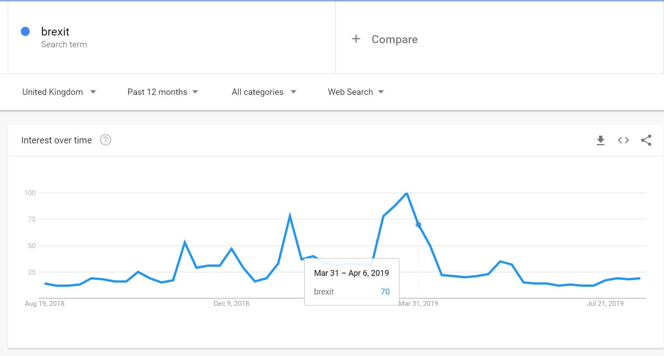This screenshot has height=356, width=664.
Task: Open the United Kingdom region dropdown
Action: click(59, 92)
